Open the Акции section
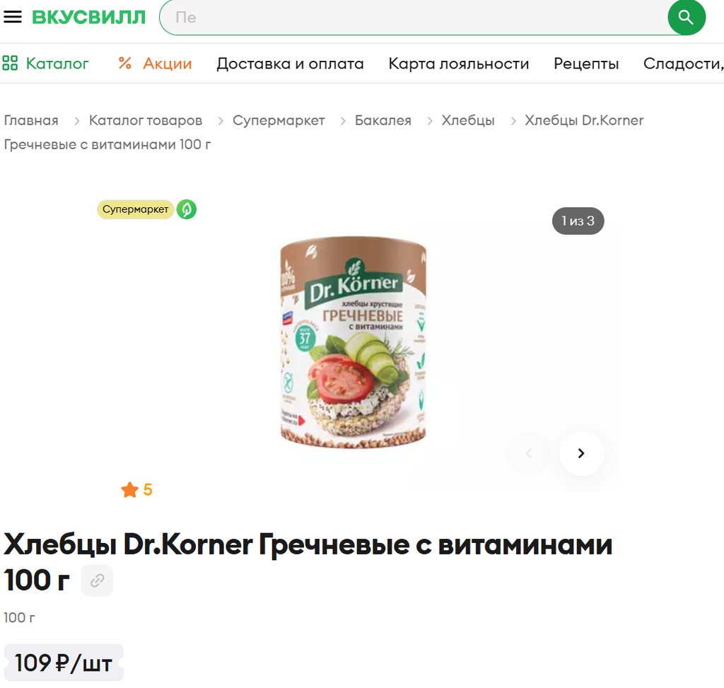Screen dimensions: 724x688 [155, 63]
